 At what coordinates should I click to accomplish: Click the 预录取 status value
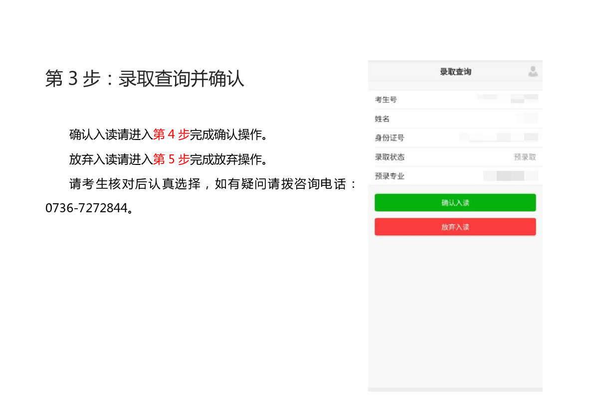[525, 157]
